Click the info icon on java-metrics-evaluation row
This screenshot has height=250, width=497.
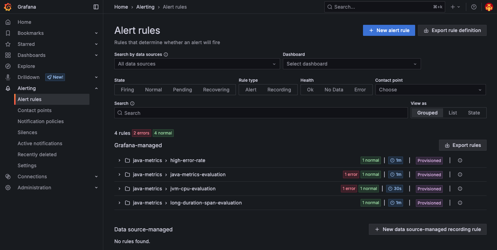point(460,174)
